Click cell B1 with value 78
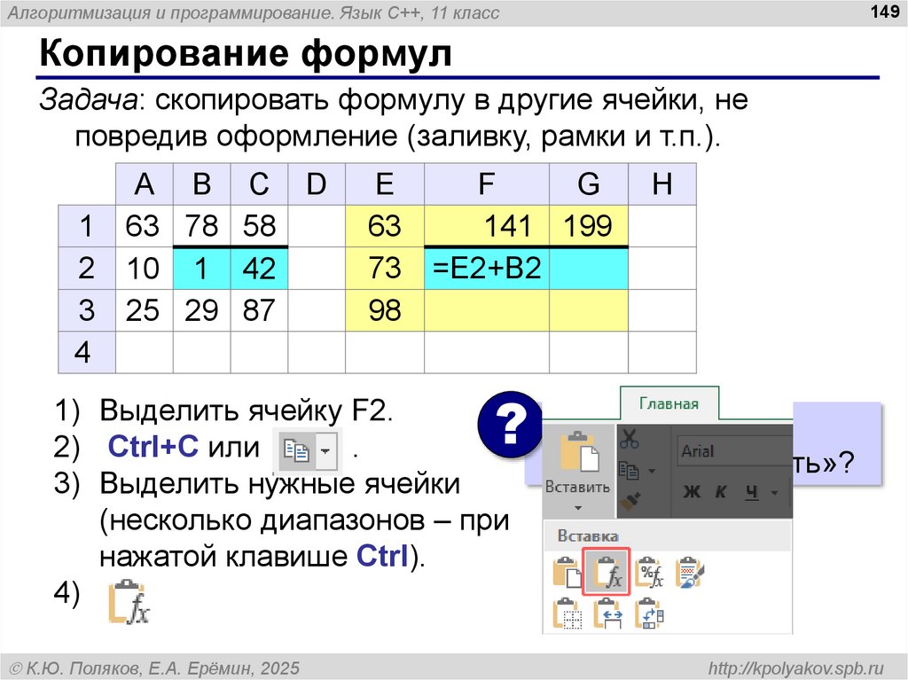 pos(201,226)
